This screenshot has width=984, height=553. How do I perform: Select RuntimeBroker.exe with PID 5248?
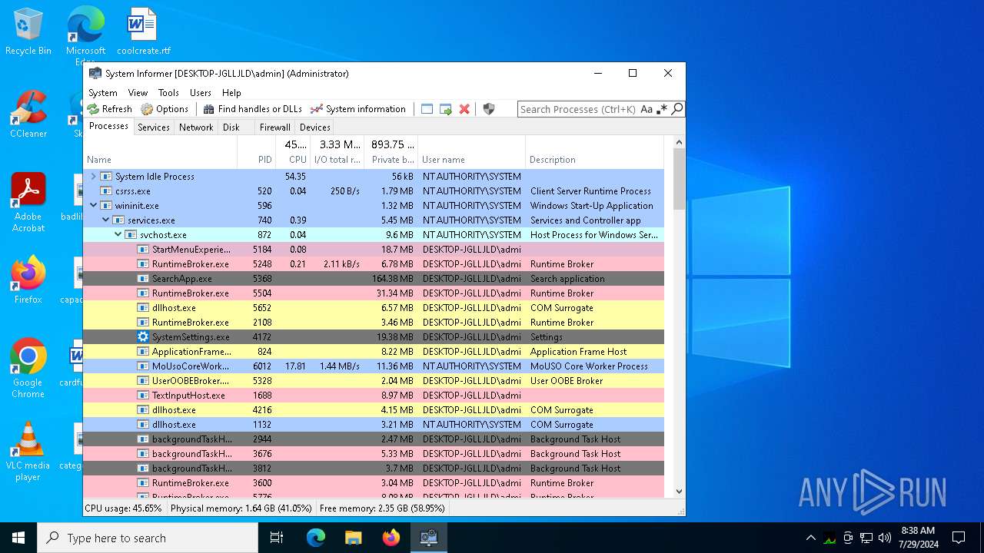pos(374,264)
